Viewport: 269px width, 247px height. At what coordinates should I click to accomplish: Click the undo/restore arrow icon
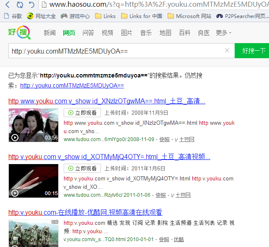31,5
